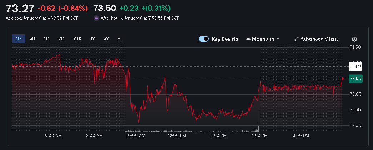Show the YTD range
The image size is (373, 150).
pos(77,39)
